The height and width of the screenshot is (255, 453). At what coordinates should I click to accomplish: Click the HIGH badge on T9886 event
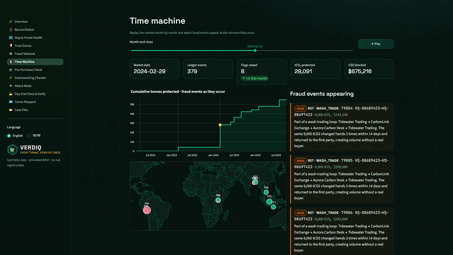coord(300,213)
